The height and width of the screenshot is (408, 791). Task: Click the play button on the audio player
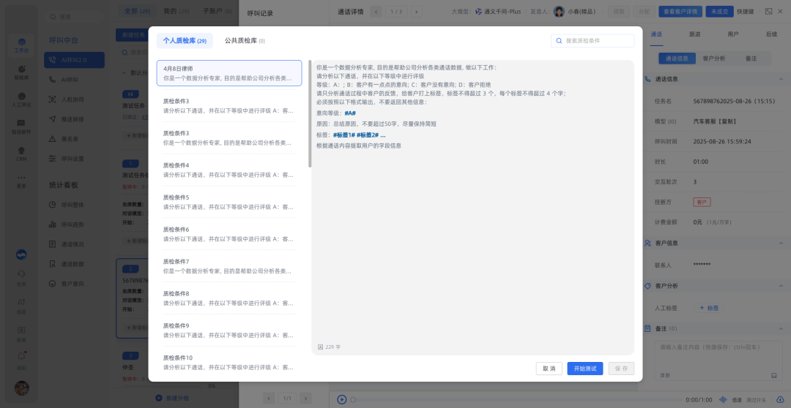341,399
